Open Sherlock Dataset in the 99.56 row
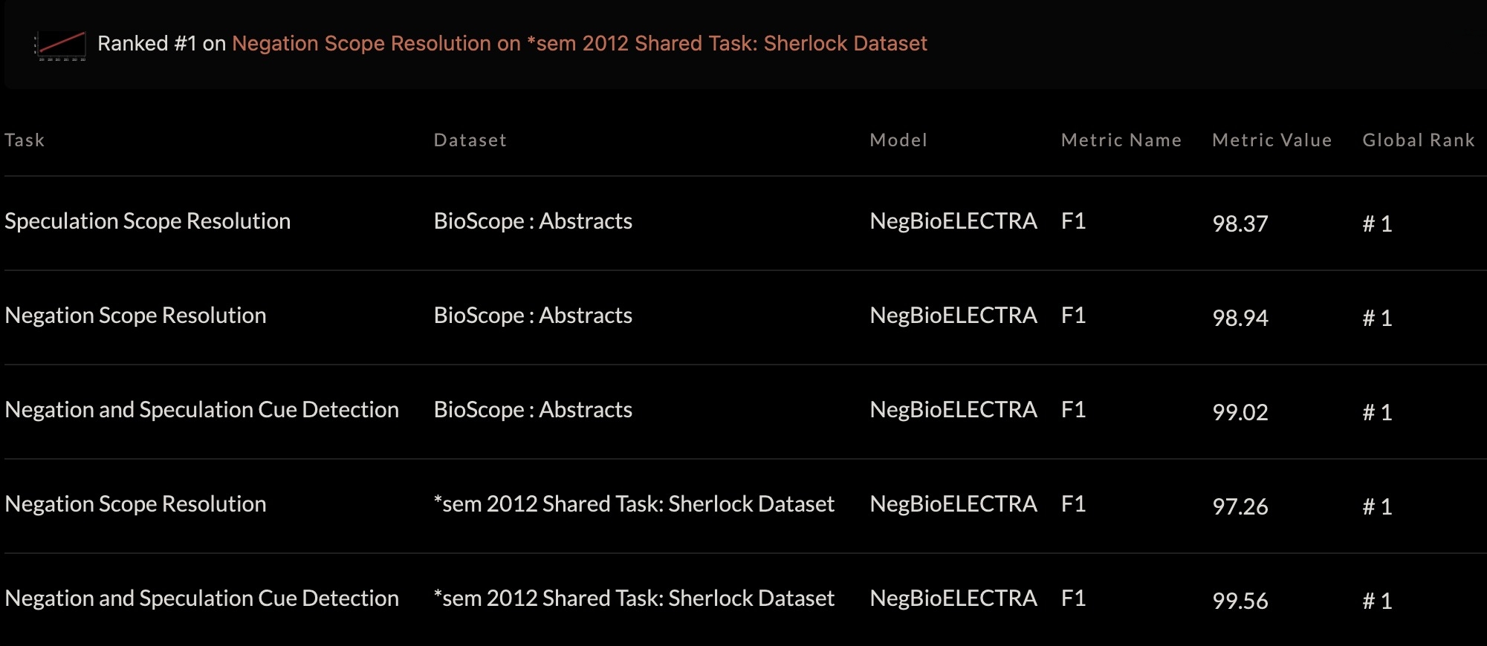The width and height of the screenshot is (1487, 646). coord(634,598)
